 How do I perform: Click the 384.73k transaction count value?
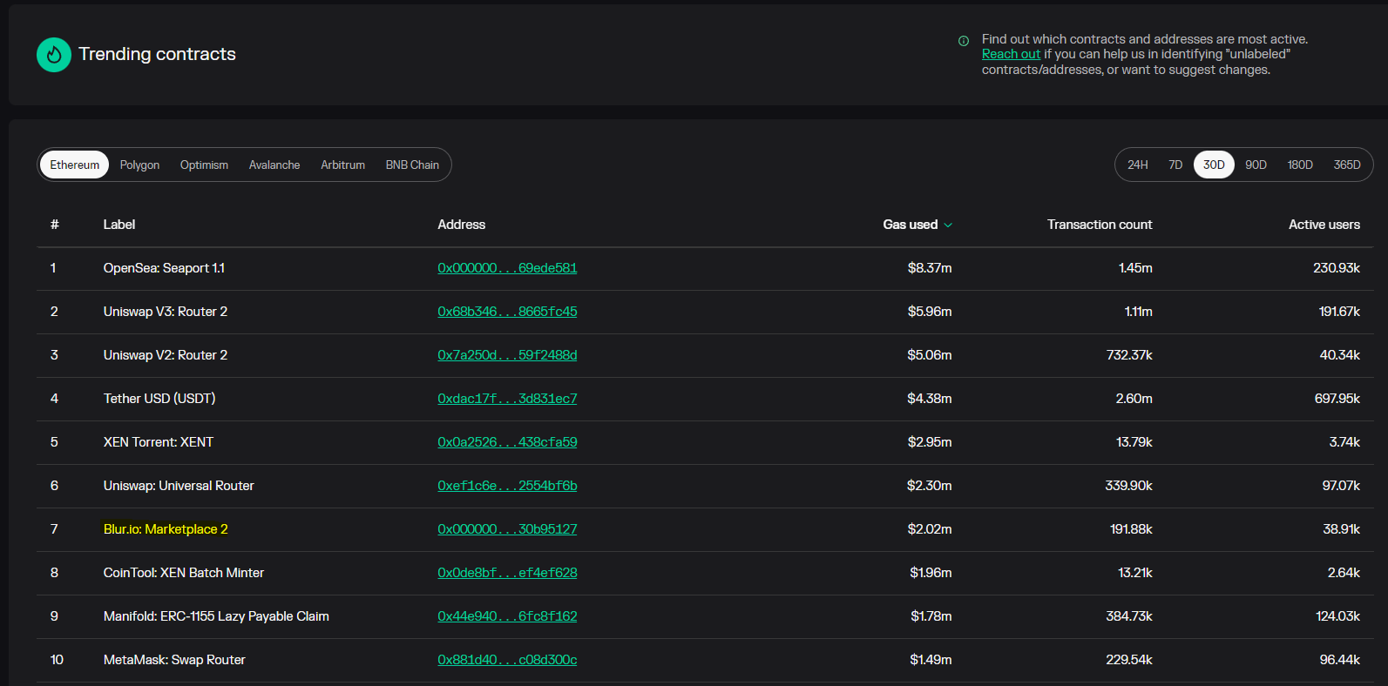tap(1129, 616)
